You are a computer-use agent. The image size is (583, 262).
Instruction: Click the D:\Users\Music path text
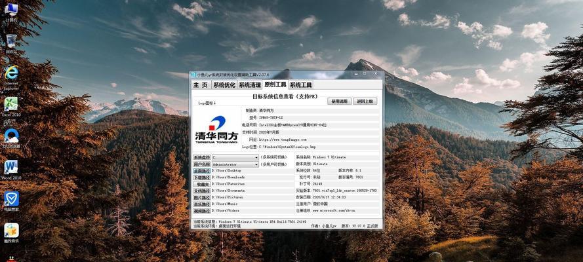226,204
